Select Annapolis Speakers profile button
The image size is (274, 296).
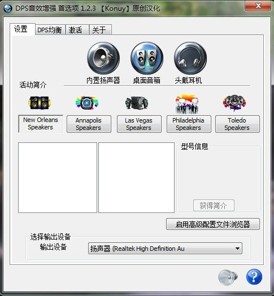click(x=89, y=124)
